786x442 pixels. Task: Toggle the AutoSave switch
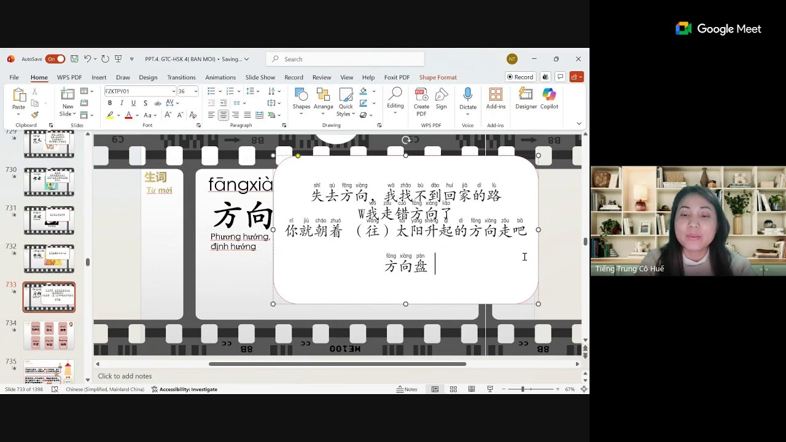(55, 59)
